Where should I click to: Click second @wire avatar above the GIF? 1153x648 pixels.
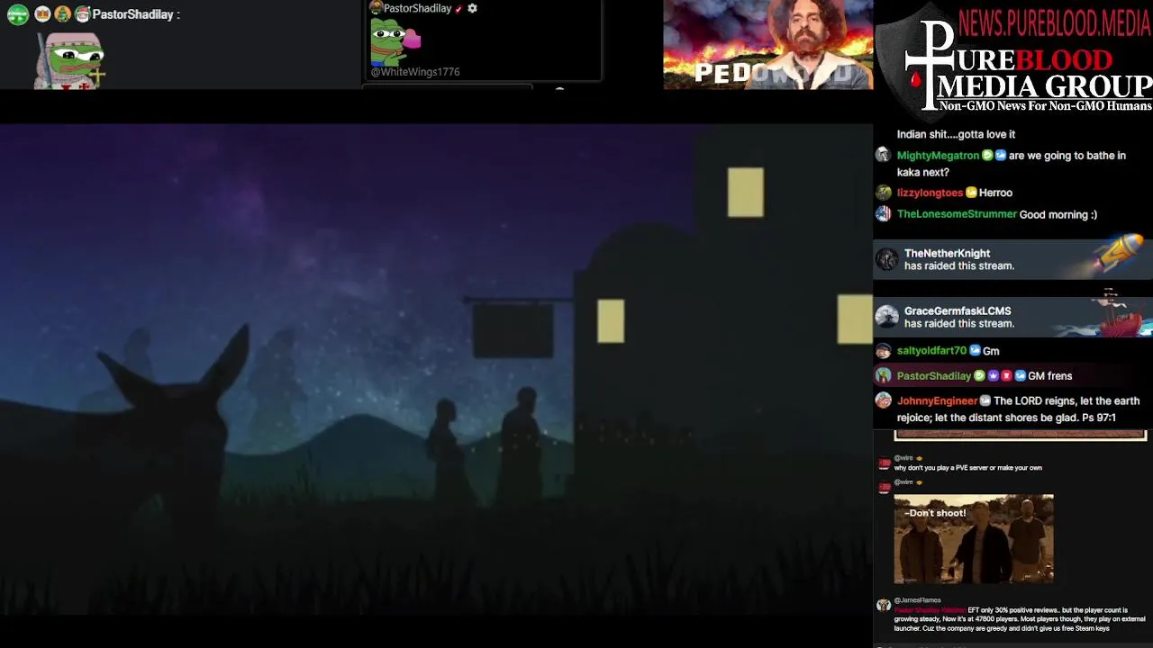point(884,487)
